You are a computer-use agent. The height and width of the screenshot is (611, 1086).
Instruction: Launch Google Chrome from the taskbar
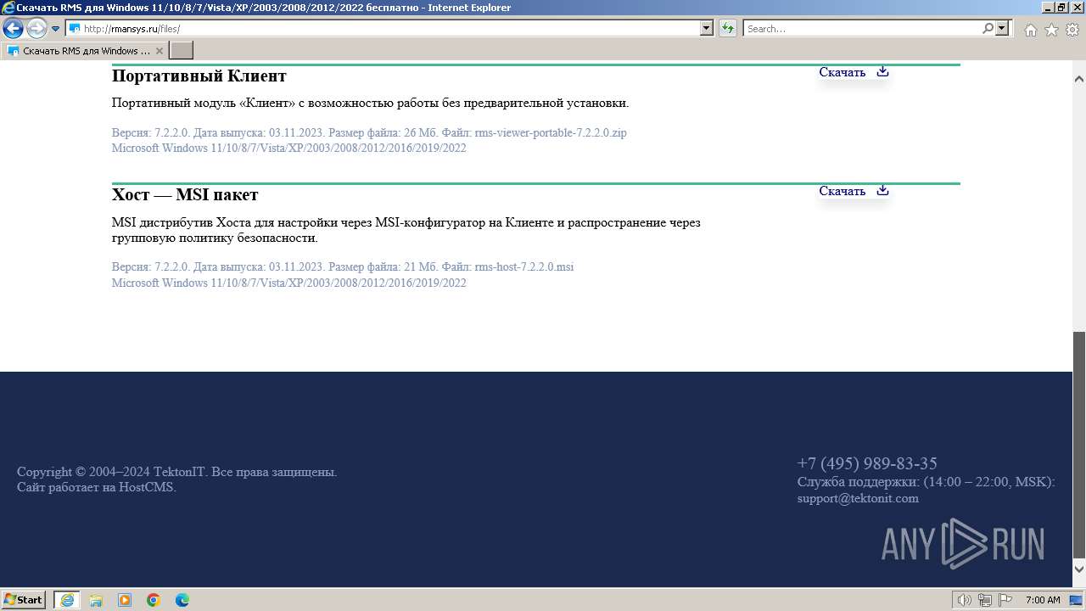point(154,600)
